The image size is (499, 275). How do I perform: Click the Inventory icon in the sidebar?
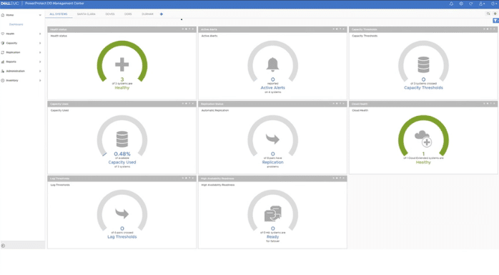3,80
